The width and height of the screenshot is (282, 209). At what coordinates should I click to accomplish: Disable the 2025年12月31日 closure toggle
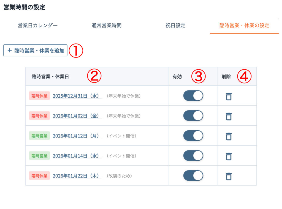pyautogui.click(x=193, y=96)
